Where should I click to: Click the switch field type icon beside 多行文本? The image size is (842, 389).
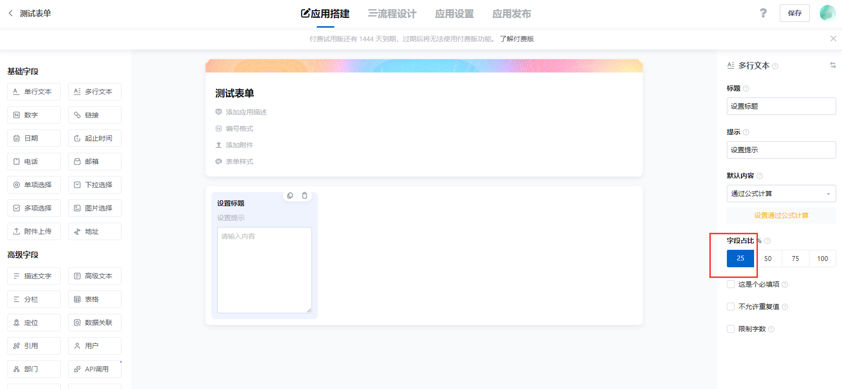point(833,65)
